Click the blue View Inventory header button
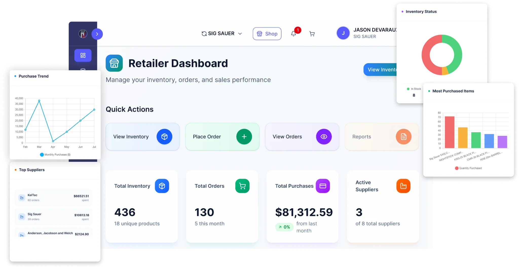This screenshot has height=268, width=519. (380, 70)
